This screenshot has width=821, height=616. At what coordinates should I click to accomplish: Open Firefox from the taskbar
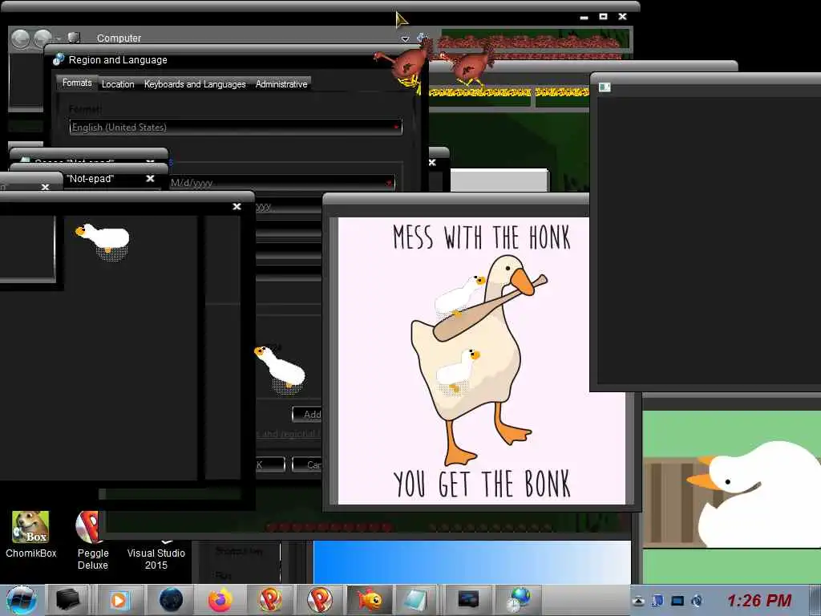[x=220, y=600]
